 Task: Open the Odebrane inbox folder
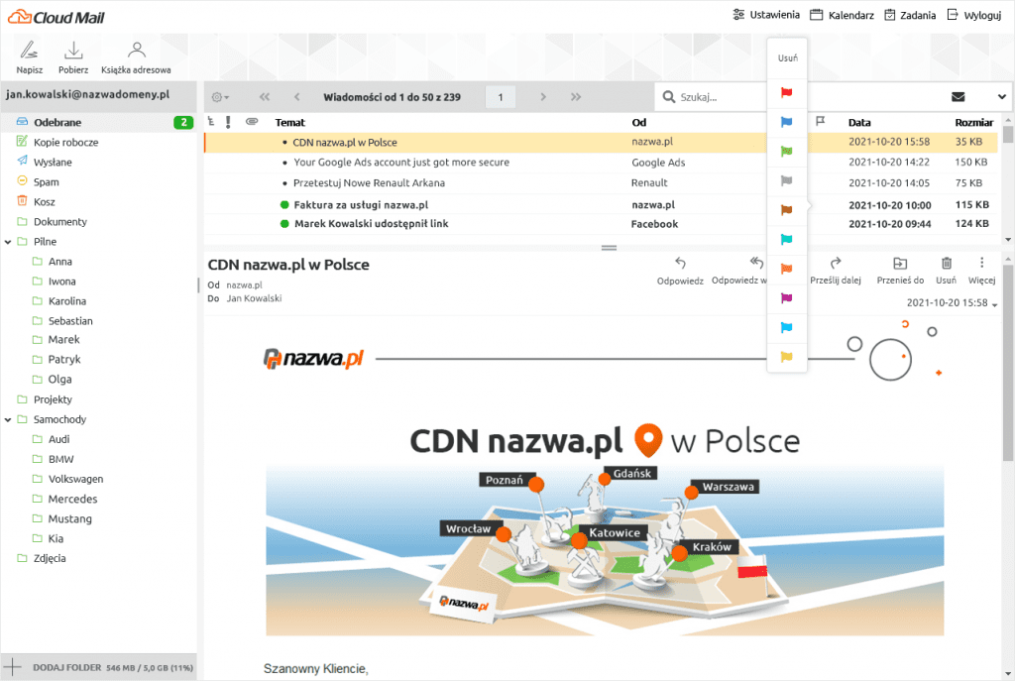(x=98, y=122)
